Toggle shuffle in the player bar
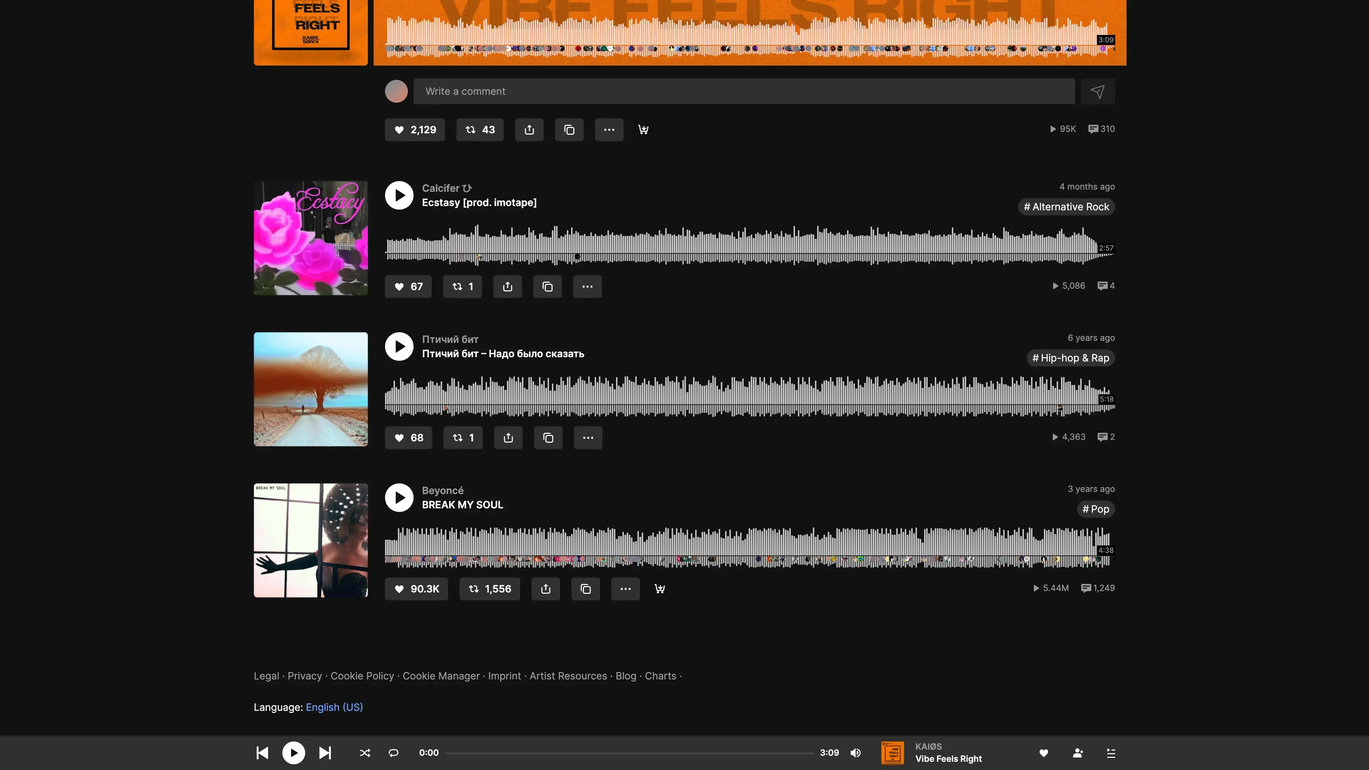 [365, 753]
